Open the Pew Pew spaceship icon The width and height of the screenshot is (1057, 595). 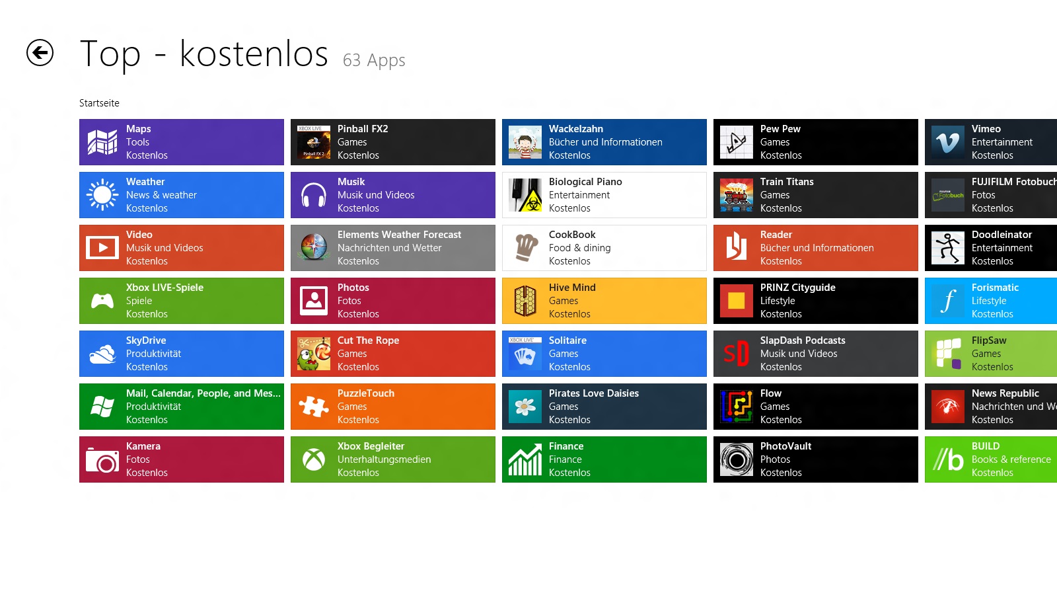[737, 142]
